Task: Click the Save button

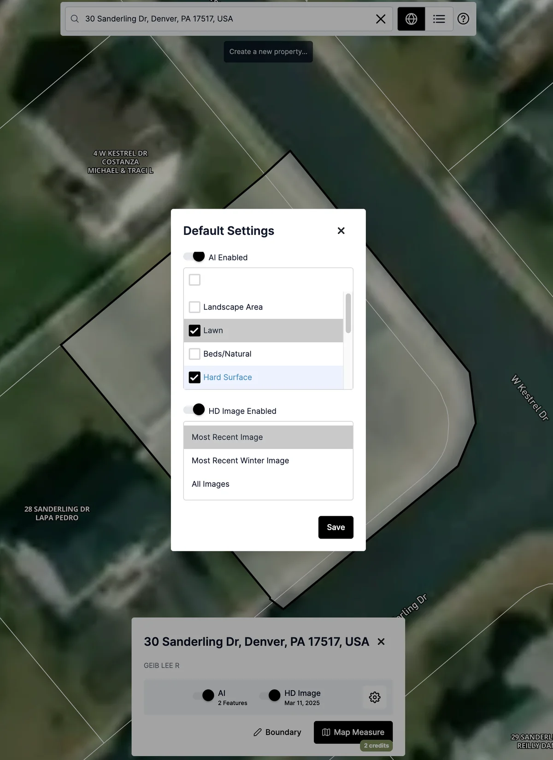Action: 336,527
